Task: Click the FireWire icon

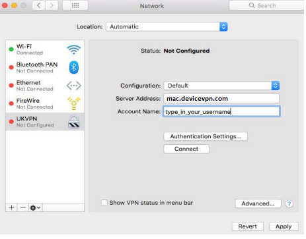Action: 74,103
